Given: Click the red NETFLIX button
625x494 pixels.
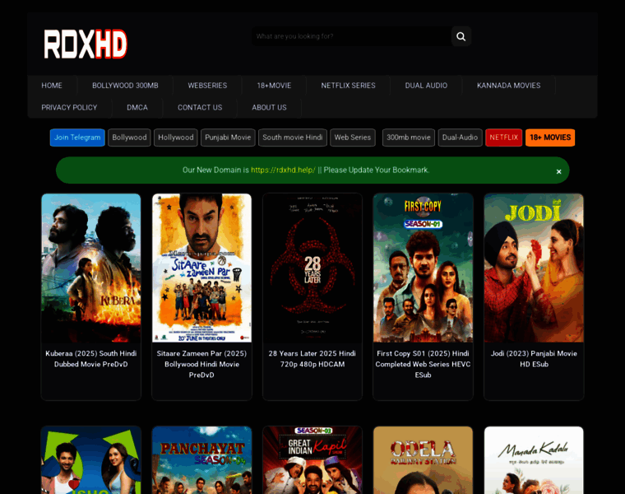Looking at the screenshot, I should tap(504, 137).
